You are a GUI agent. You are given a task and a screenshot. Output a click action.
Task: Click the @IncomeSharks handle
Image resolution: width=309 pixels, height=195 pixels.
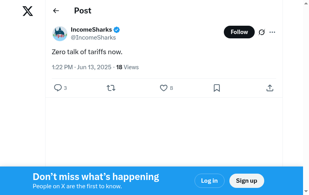click(x=93, y=38)
